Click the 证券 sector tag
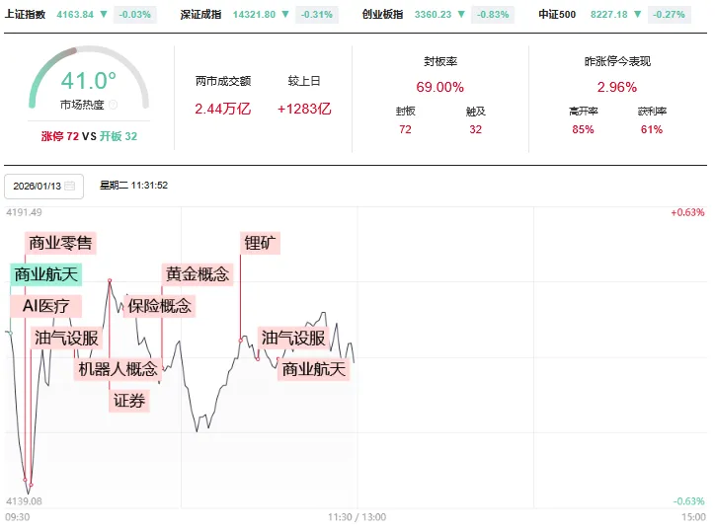Screen dimensions: 715x532 129,401
